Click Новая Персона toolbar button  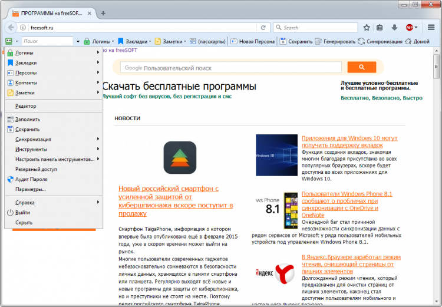click(x=253, y=41)
